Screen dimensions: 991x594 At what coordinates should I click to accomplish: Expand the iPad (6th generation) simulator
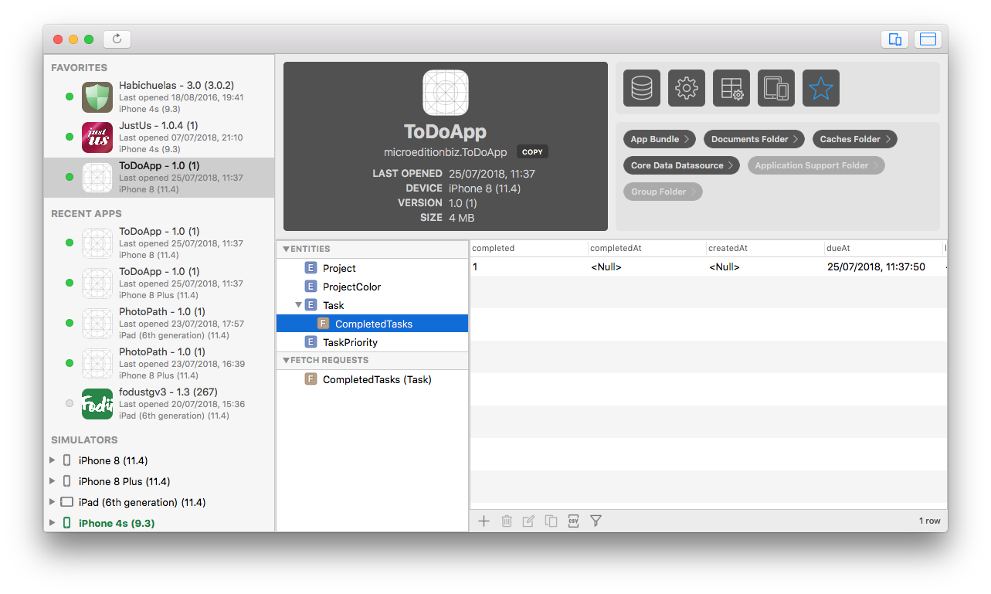coord(53,502)
